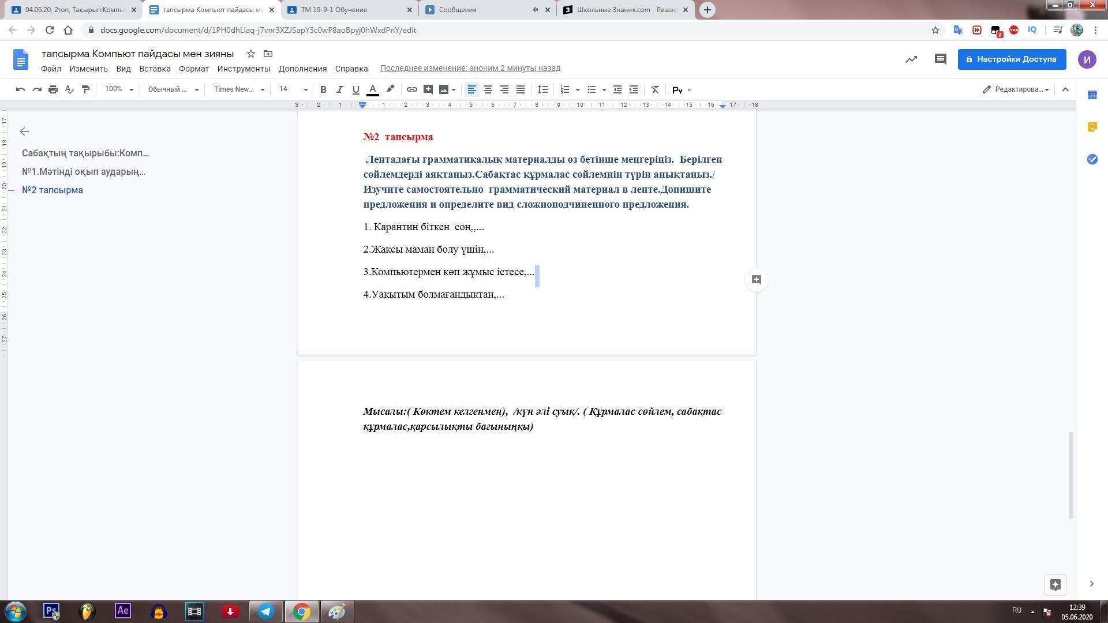1108x623 pixels.
Task: Open the Формат menu
Action: 193,69
